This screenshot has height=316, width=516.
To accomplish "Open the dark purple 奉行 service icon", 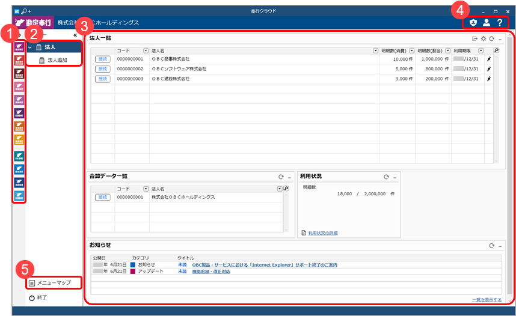I will pyautogui.click(x=19, y=113).
